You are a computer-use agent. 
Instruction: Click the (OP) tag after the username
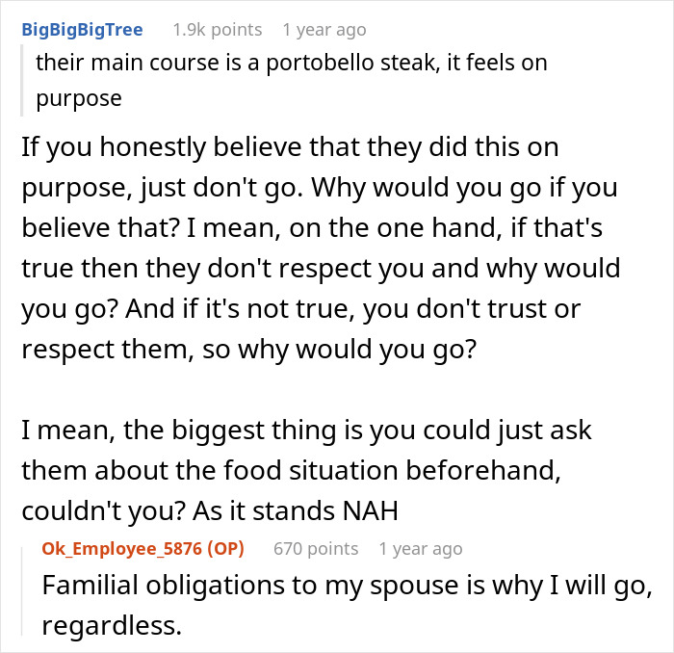225,549
